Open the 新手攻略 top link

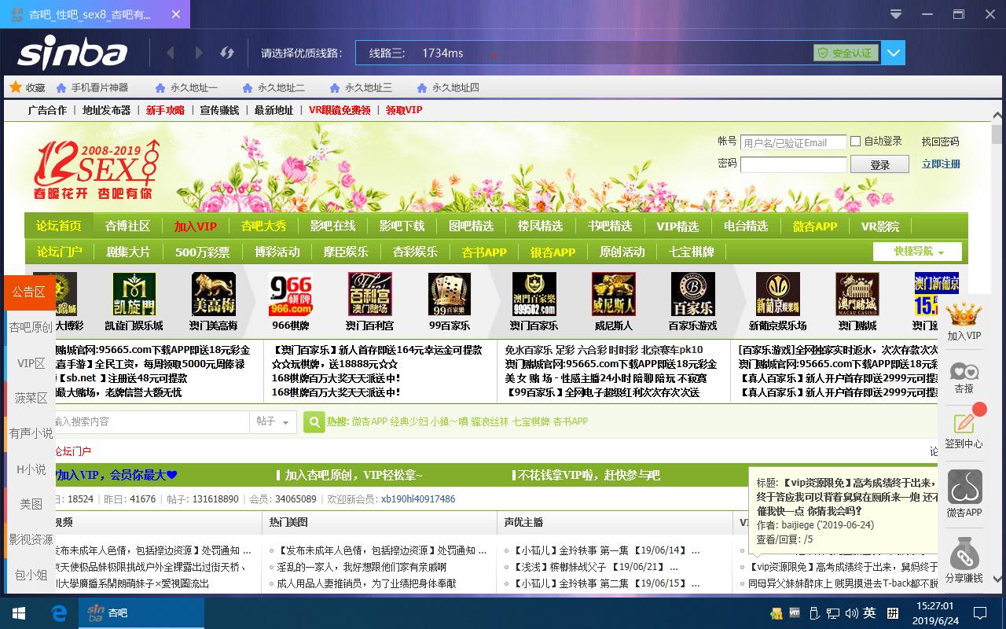165,110
